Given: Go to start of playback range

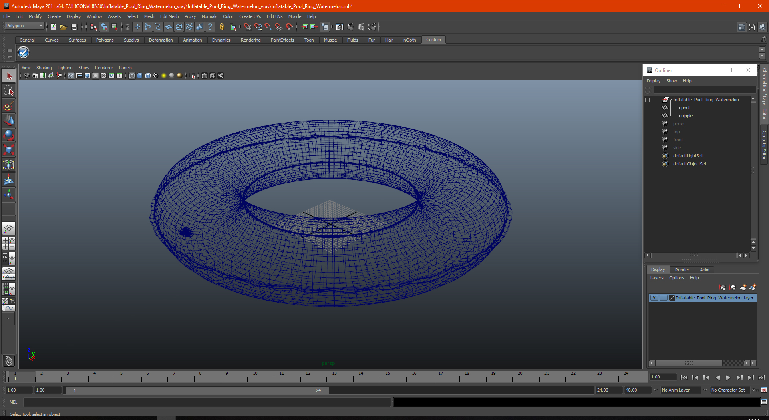Looking at the screenshot, I should pyautogui.click(x=684, y=378).
